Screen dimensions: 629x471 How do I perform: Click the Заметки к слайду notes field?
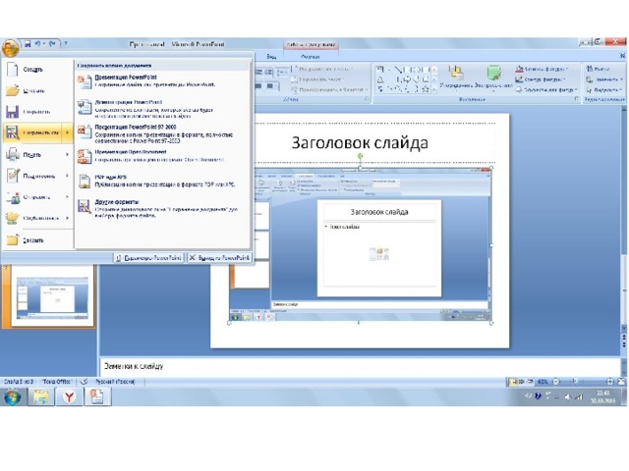pyautogui.click(x=360, y=366)
